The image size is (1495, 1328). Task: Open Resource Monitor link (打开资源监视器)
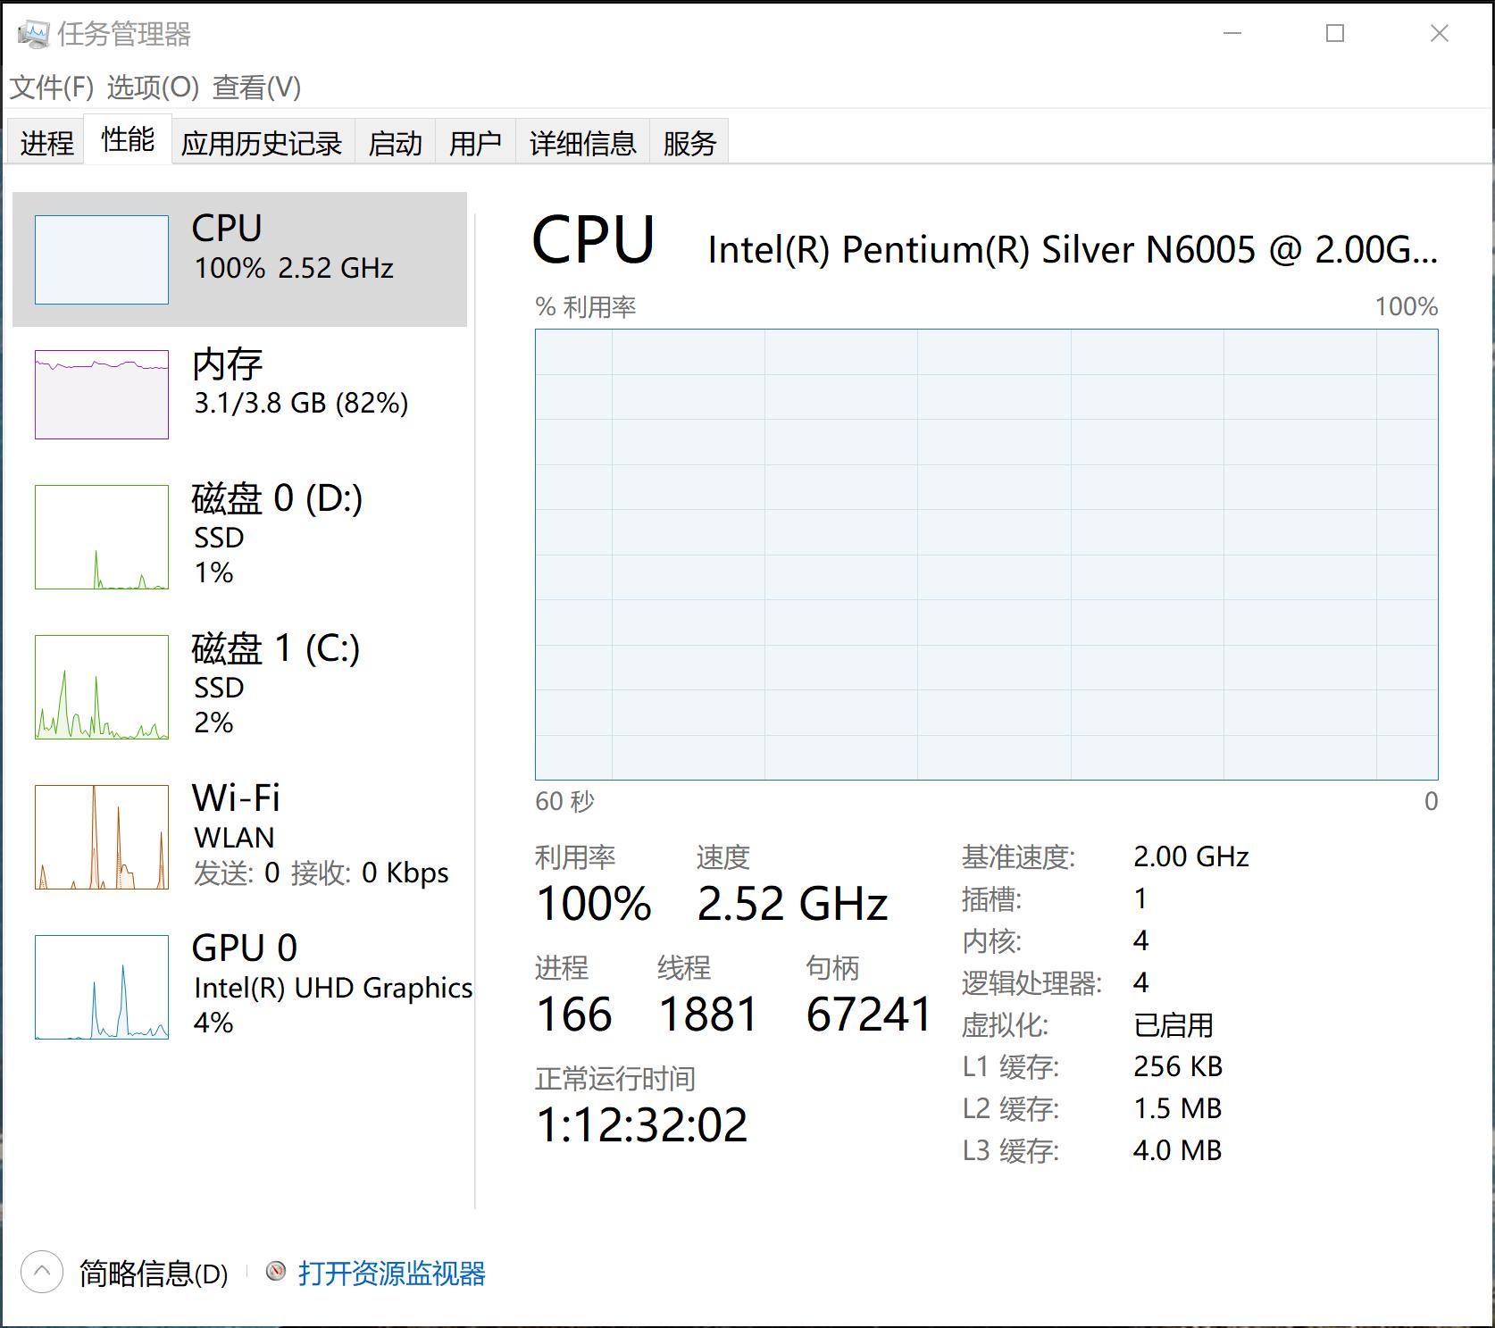[391, 1274]
